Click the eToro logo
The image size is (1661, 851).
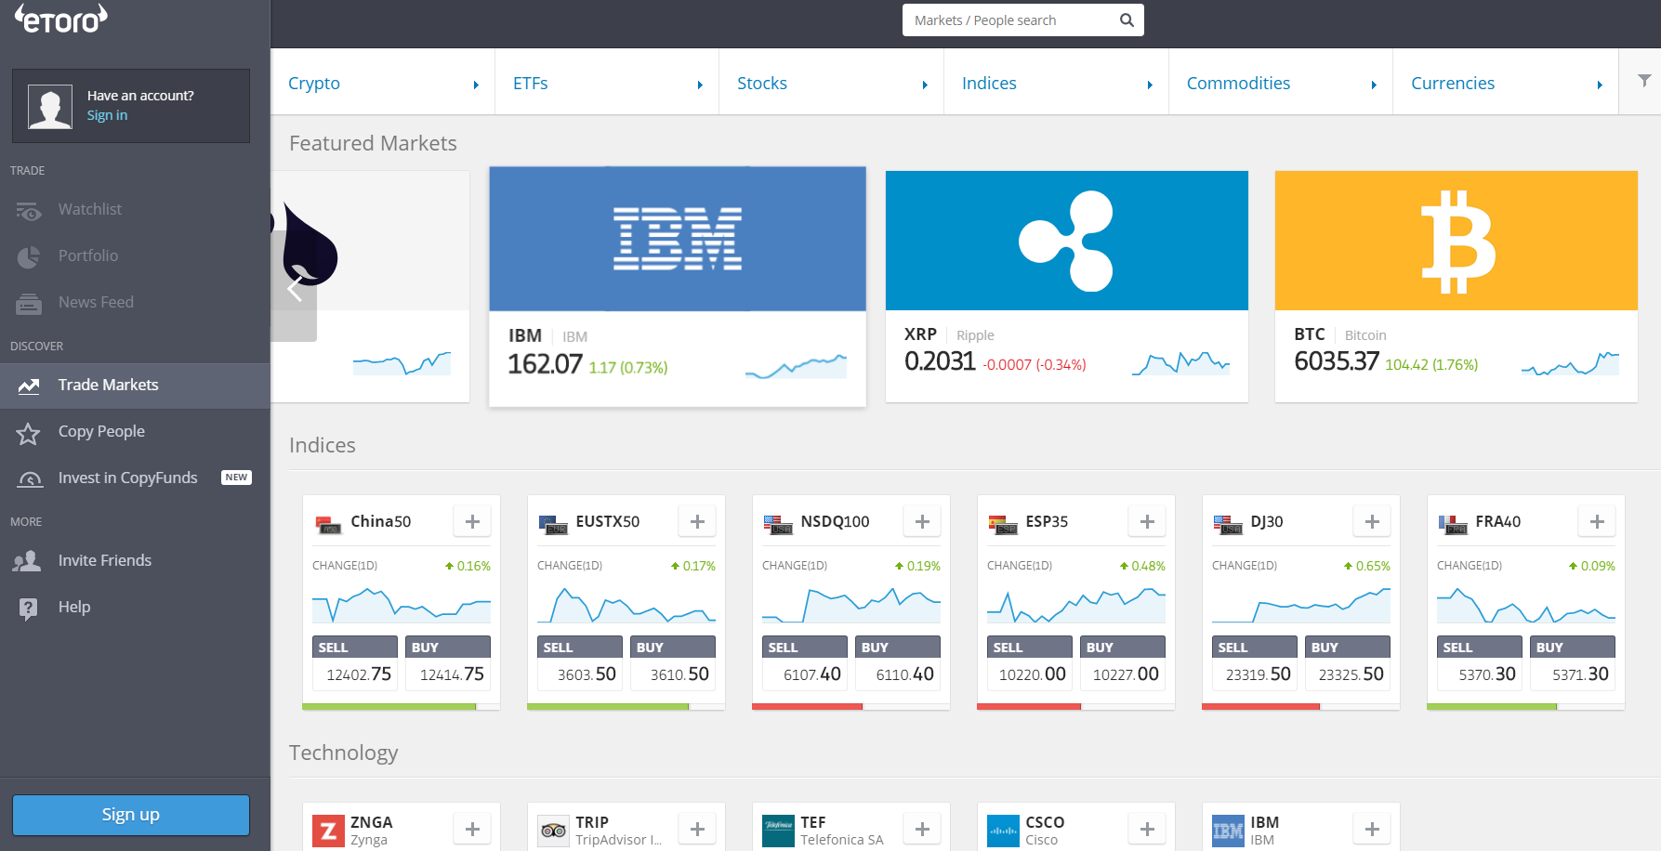point(61,19)
